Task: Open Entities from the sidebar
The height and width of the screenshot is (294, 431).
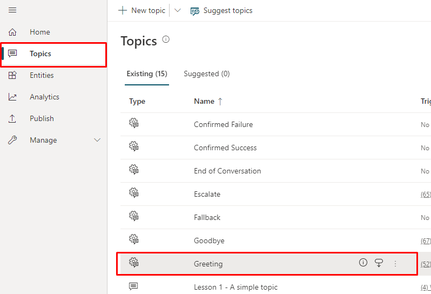Action: [x=42, y=75]
